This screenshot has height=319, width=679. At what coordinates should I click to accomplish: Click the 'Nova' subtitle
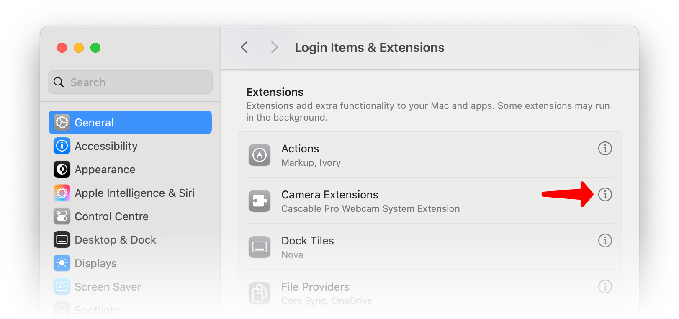coord(292,255)
